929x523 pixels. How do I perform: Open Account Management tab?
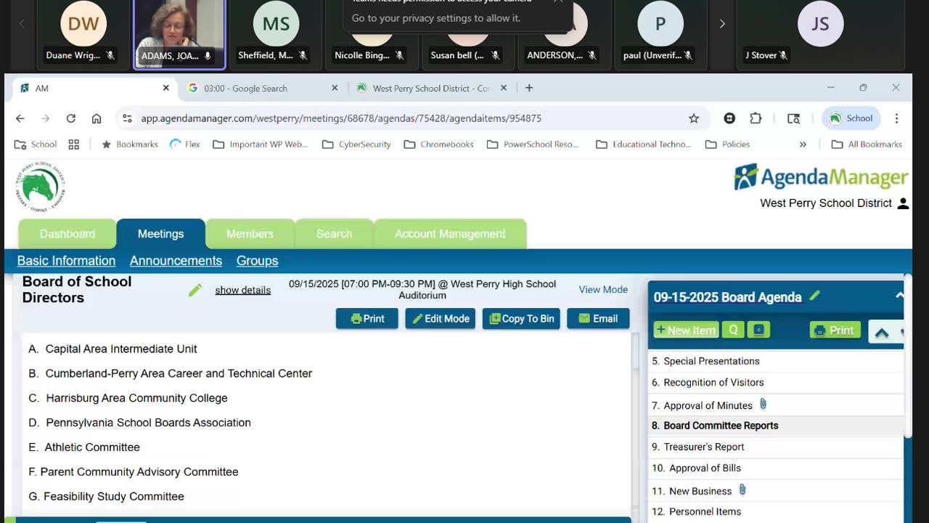click(x=450, y=234)
